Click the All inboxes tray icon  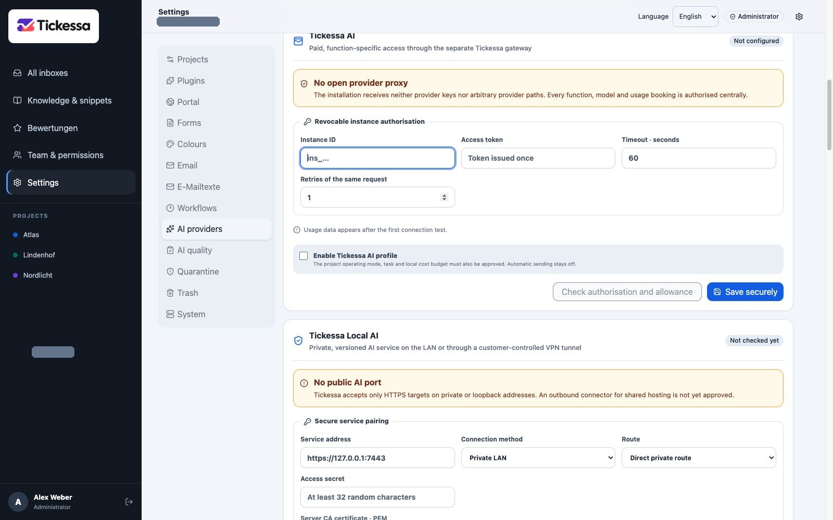click(17, 73)
